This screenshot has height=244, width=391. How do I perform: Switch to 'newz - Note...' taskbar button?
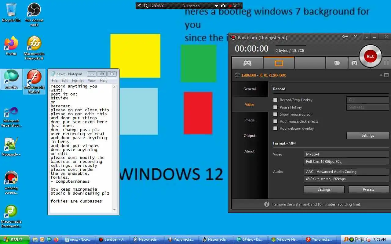coord(78,239)
